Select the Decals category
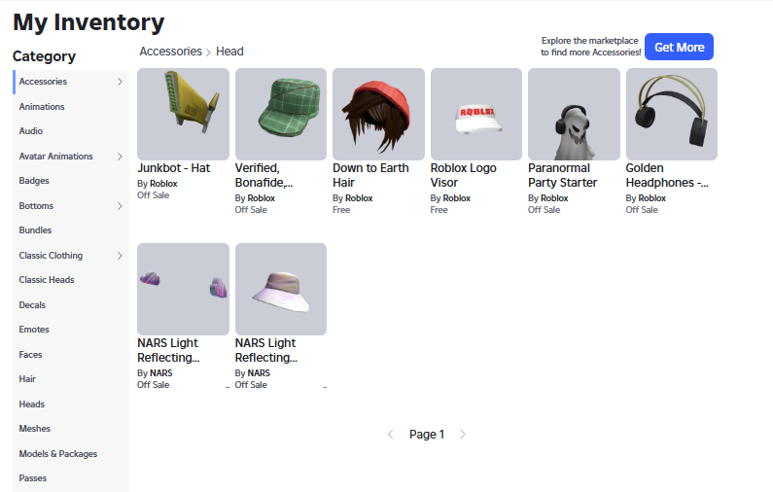The width and height of the screenshot is (773, 492). point(71,305)
